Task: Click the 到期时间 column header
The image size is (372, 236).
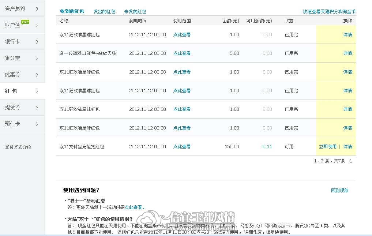Action: point(138,20)
